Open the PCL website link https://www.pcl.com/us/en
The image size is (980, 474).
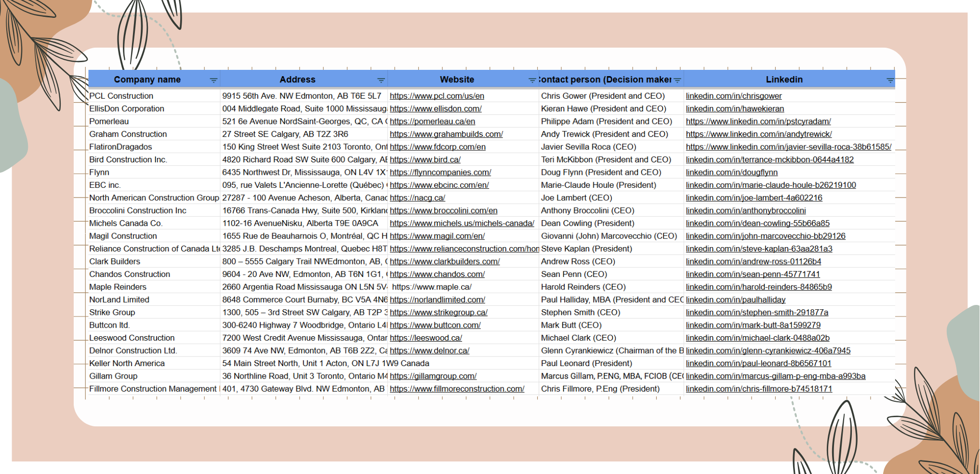pyautogui.click(x=437, y=96)
